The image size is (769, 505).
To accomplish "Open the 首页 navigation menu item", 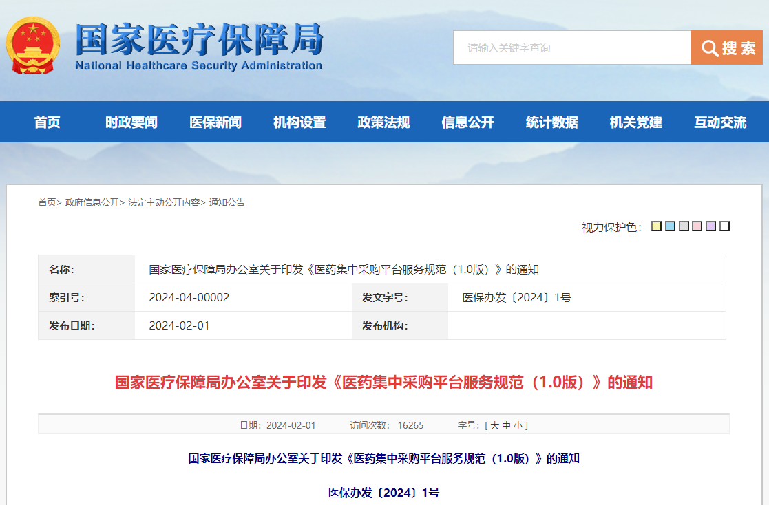I will (48, 122).
